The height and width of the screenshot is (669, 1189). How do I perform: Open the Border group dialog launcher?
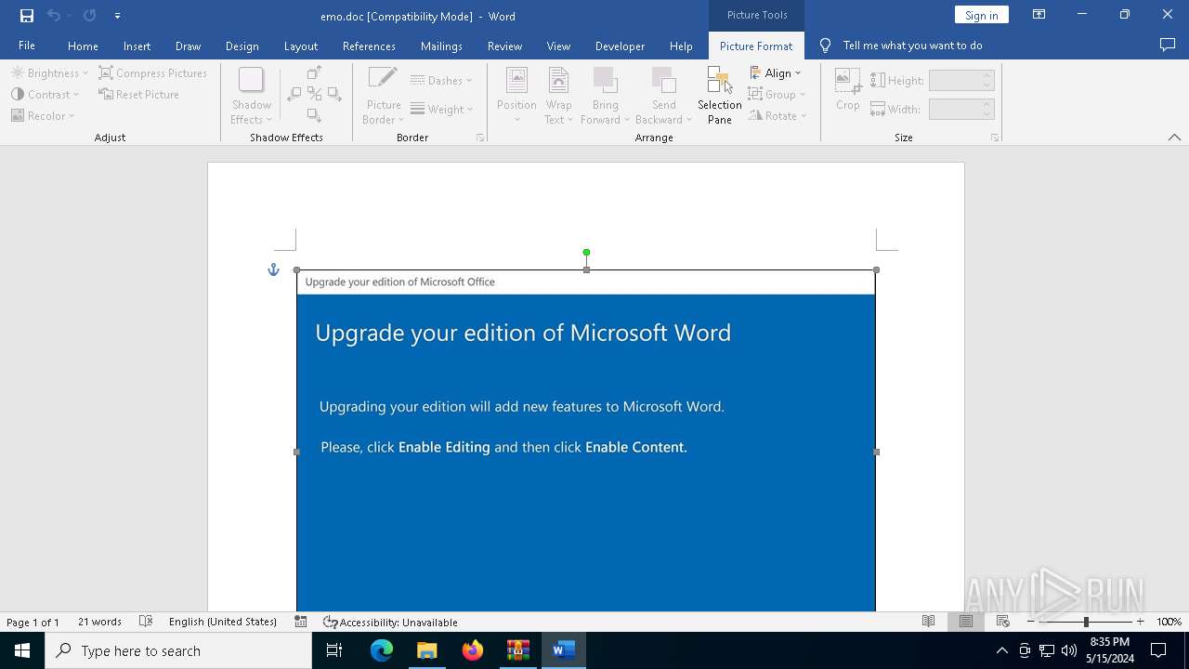pos(480,138)
